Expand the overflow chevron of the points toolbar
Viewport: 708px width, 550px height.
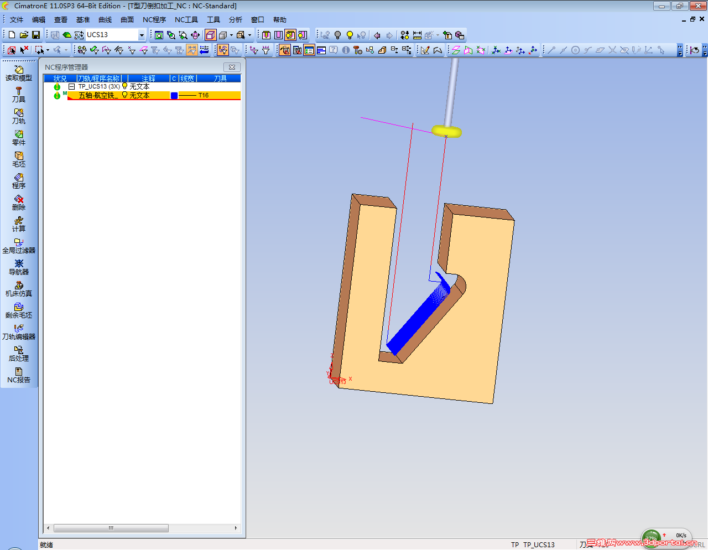click(x=680, y=50)
